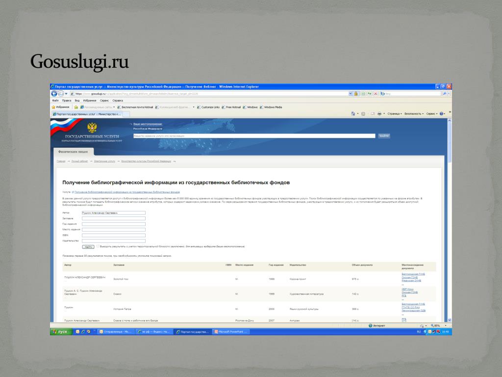Screen dimensions: 502x377
Task: Click the green Refresh page icon
Action: [370, 94]
